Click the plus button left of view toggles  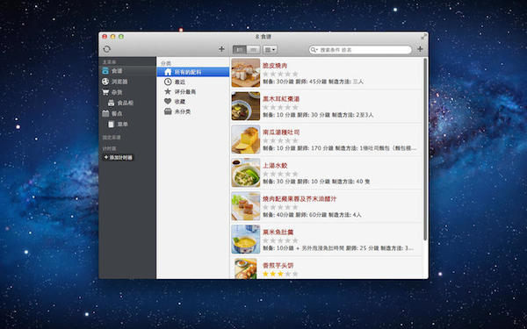[x=221, y=49]
